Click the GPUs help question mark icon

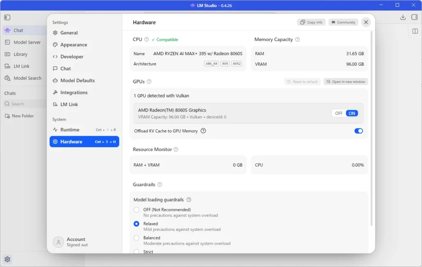pos(149,81)
